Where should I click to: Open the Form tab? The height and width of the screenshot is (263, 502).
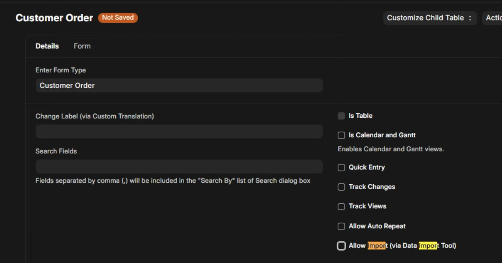(82, 46)
